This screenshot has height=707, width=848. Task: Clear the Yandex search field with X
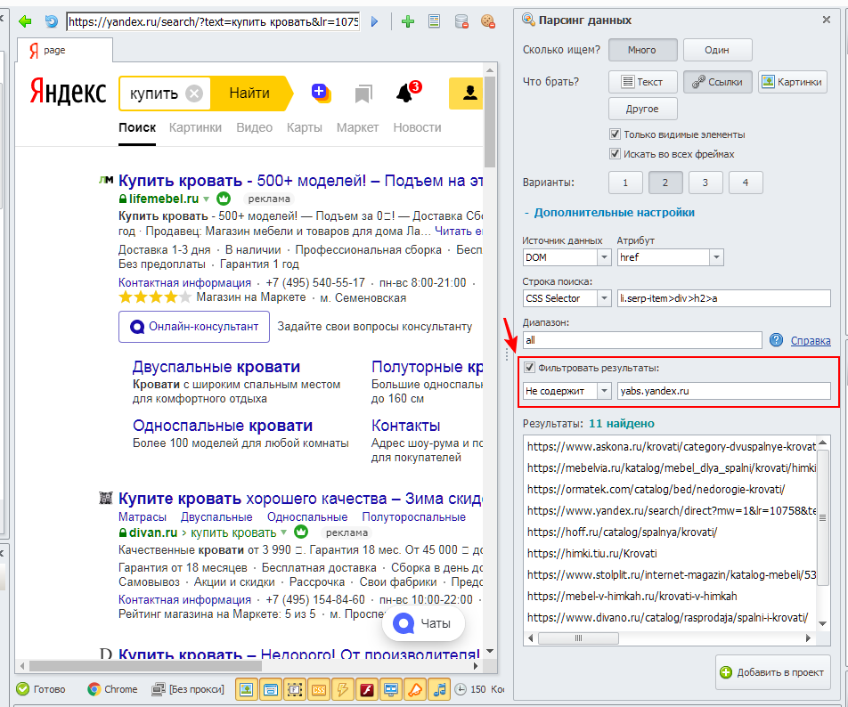194,93
